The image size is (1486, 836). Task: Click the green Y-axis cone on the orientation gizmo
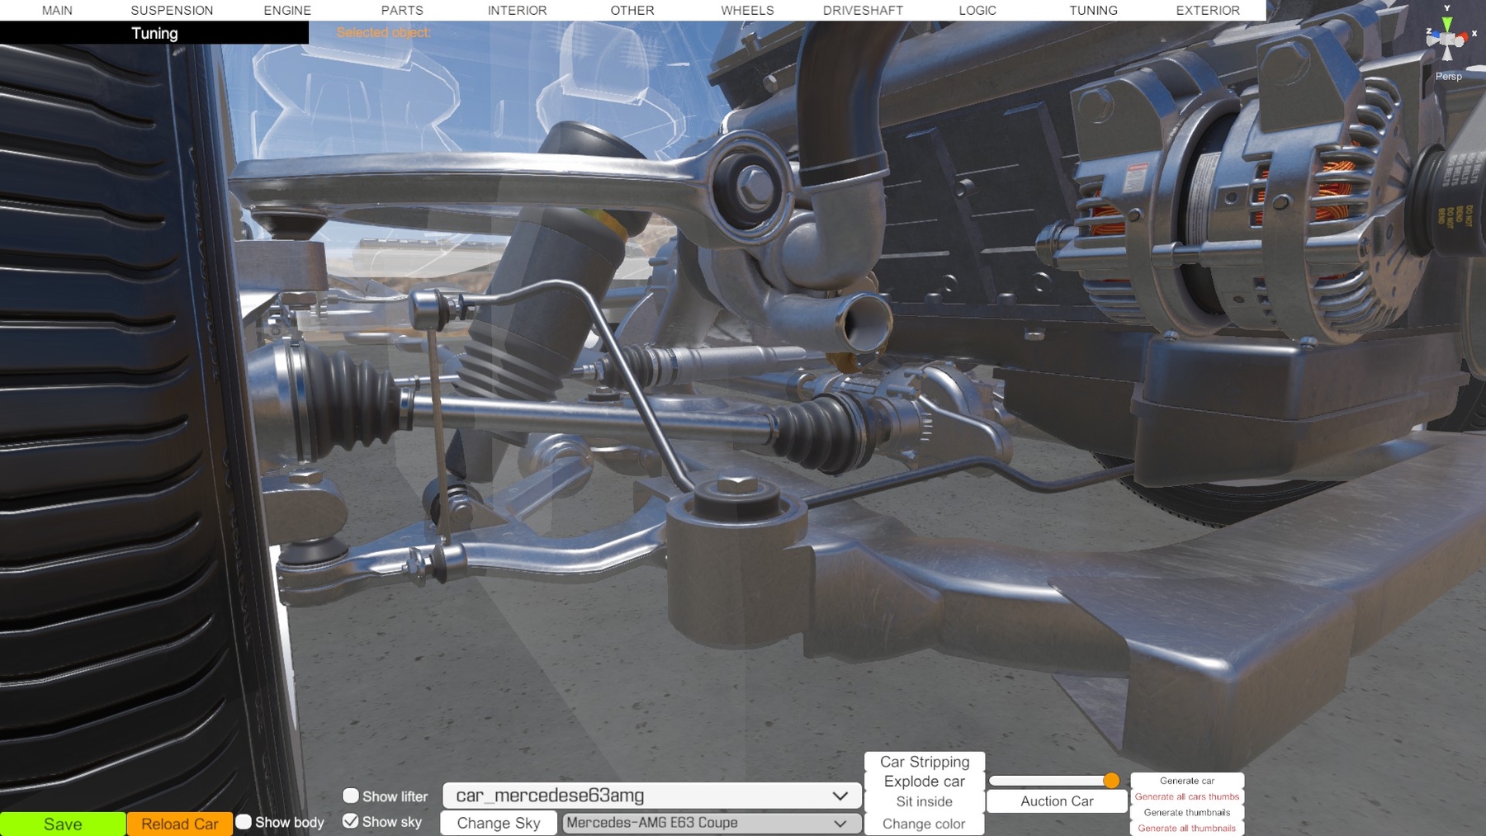coord(1447,23)
